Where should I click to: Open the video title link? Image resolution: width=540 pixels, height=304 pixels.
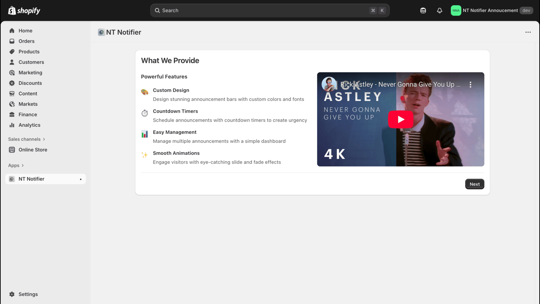(x=400, y=84)
